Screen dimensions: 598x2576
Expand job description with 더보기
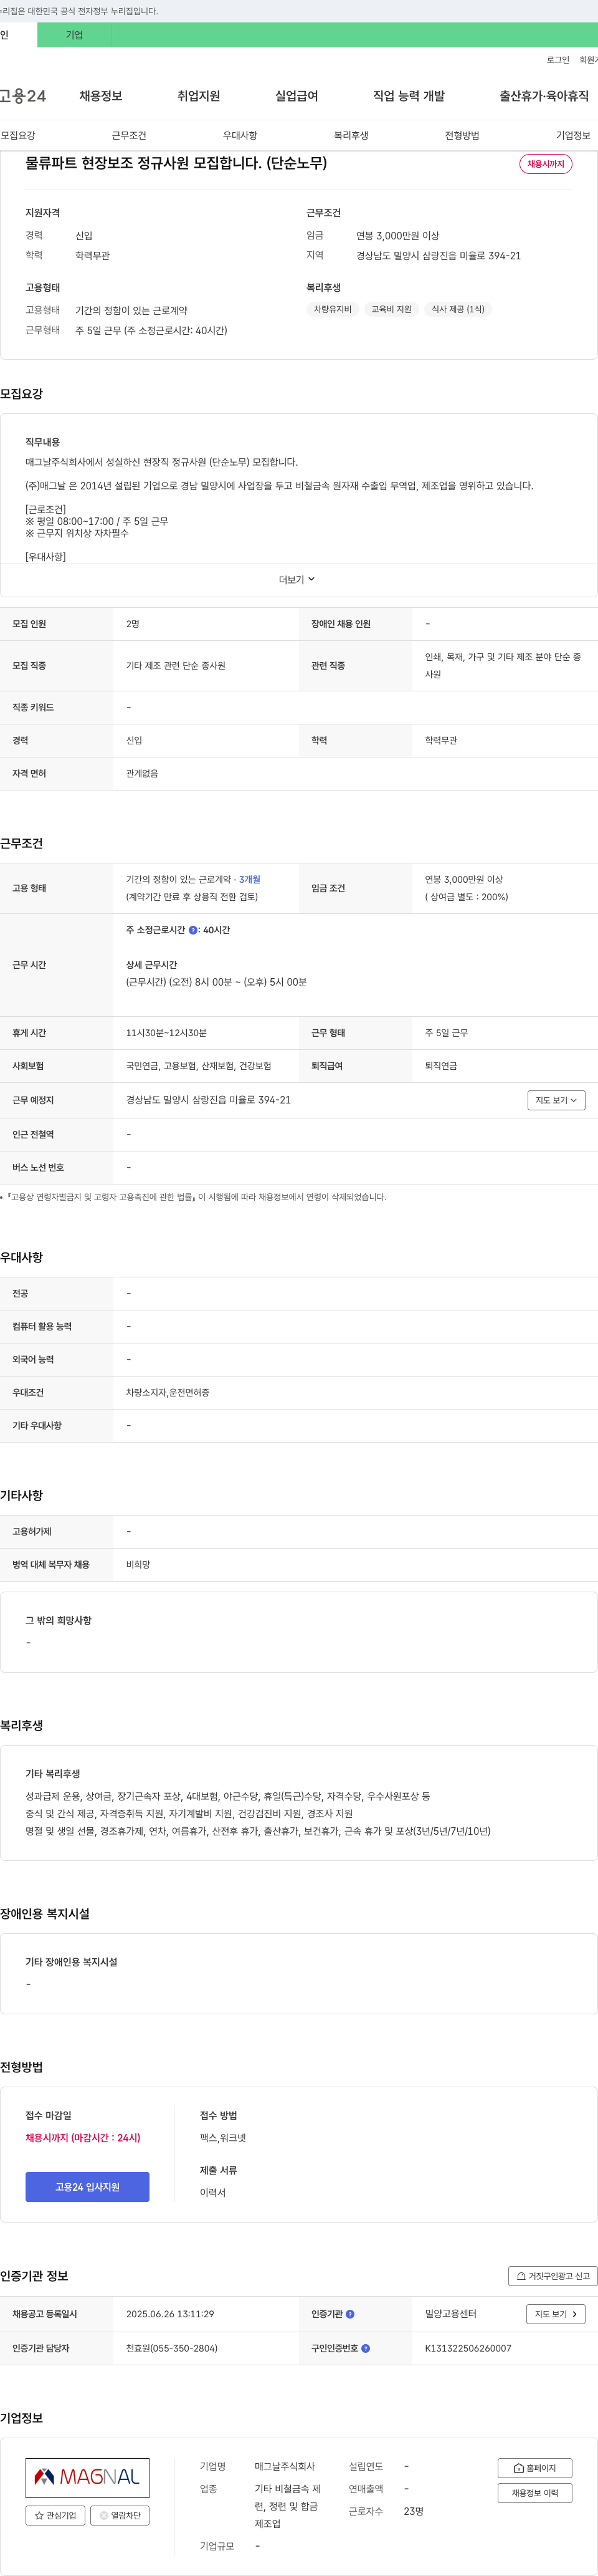[x=298, y=580]
